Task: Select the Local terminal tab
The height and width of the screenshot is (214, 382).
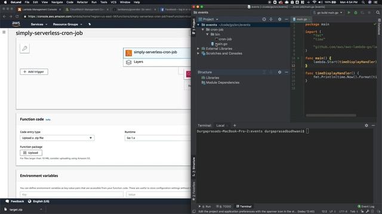Action: (220, 125)
